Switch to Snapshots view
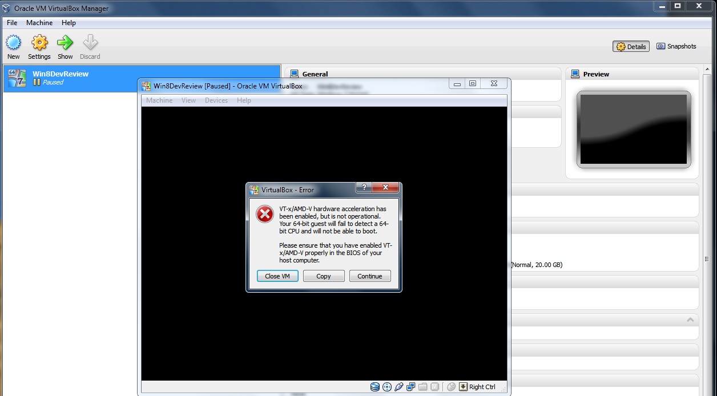The height and width of the screenshot is (396, 717). click(676, 46)
